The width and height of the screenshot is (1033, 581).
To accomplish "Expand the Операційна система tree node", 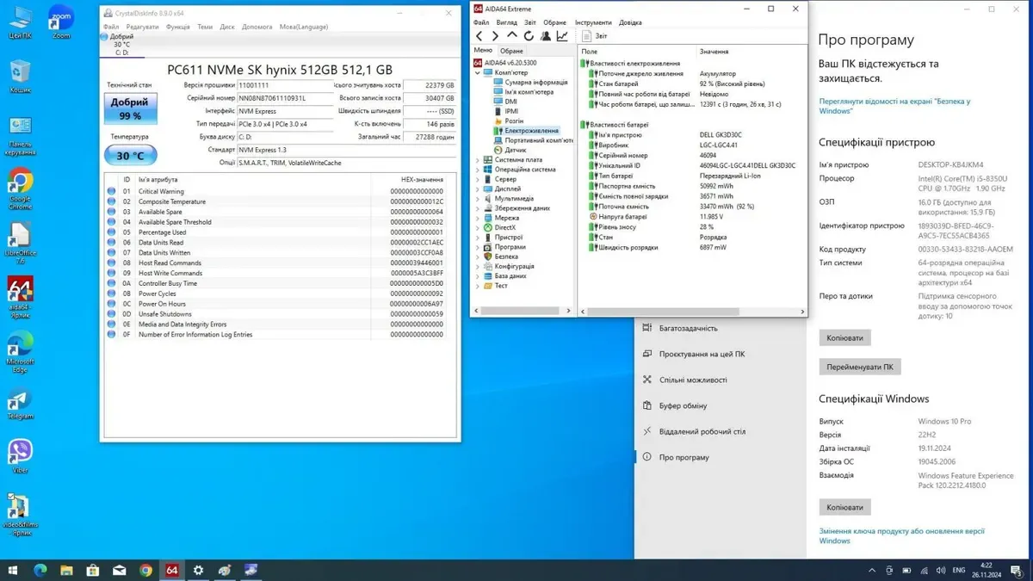I will [x=478, y=170].
